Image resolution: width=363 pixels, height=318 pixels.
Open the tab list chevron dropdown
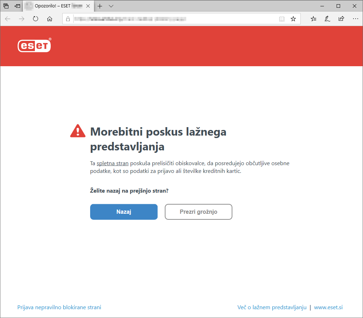pos(111,6)
